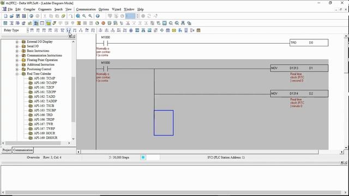The height and width of the screenshot is (196, 349).
Task: Expand the Serial I/O folder
Action: point(17,46)
